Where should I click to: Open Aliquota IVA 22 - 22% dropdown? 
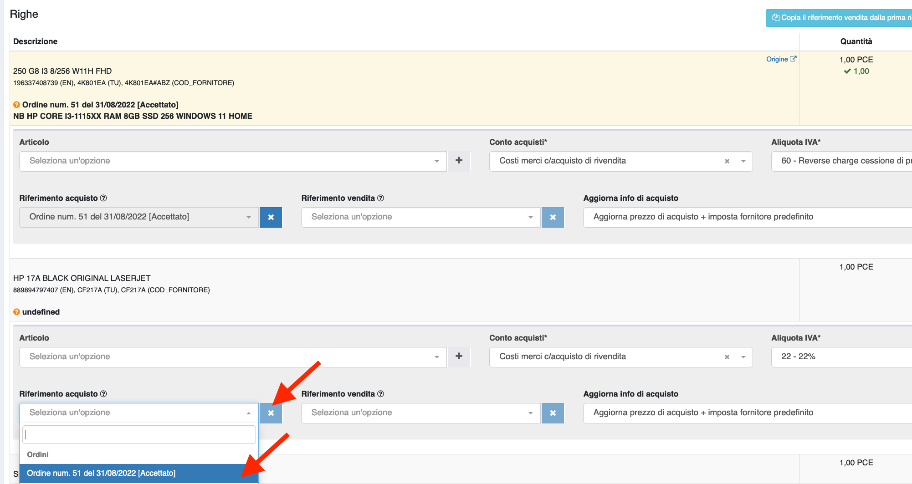tap(841, 357)
